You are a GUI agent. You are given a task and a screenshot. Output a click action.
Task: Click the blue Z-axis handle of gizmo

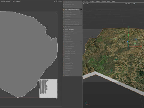point(128,42)
